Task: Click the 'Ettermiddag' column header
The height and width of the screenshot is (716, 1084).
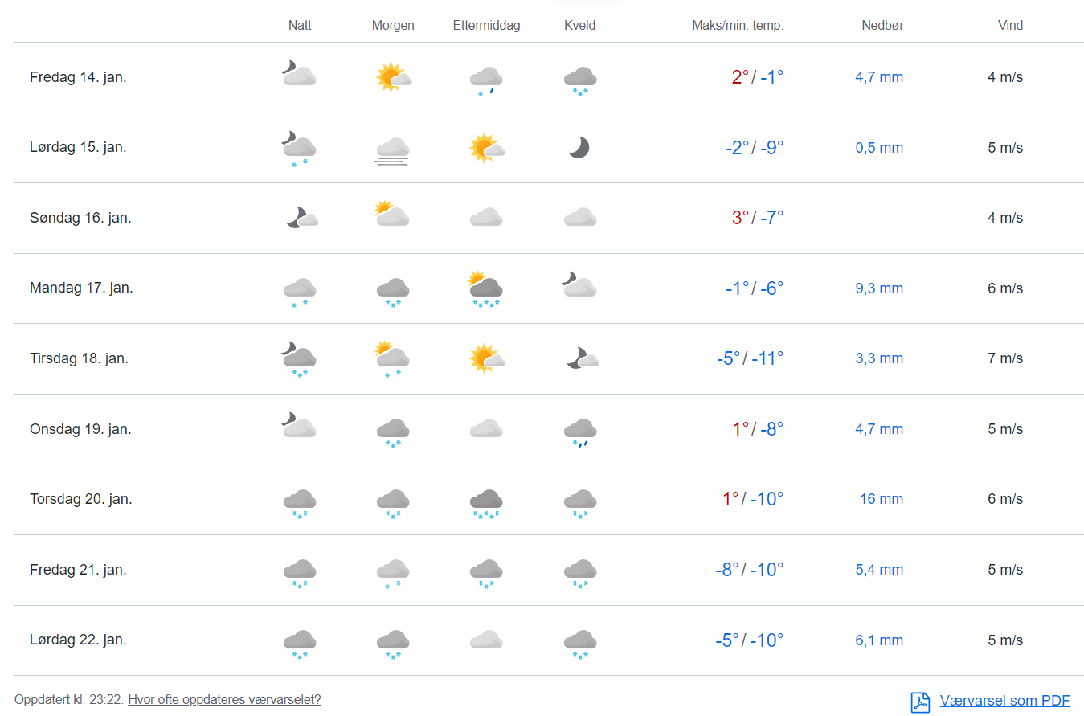Action: click(x=486, y=25)
